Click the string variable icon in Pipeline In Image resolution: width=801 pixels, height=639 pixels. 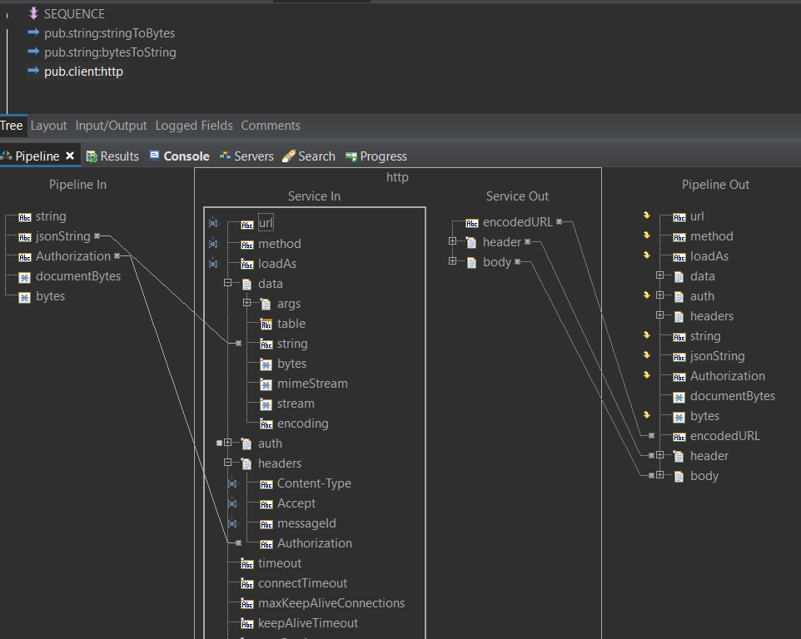[x=24, y=215]
